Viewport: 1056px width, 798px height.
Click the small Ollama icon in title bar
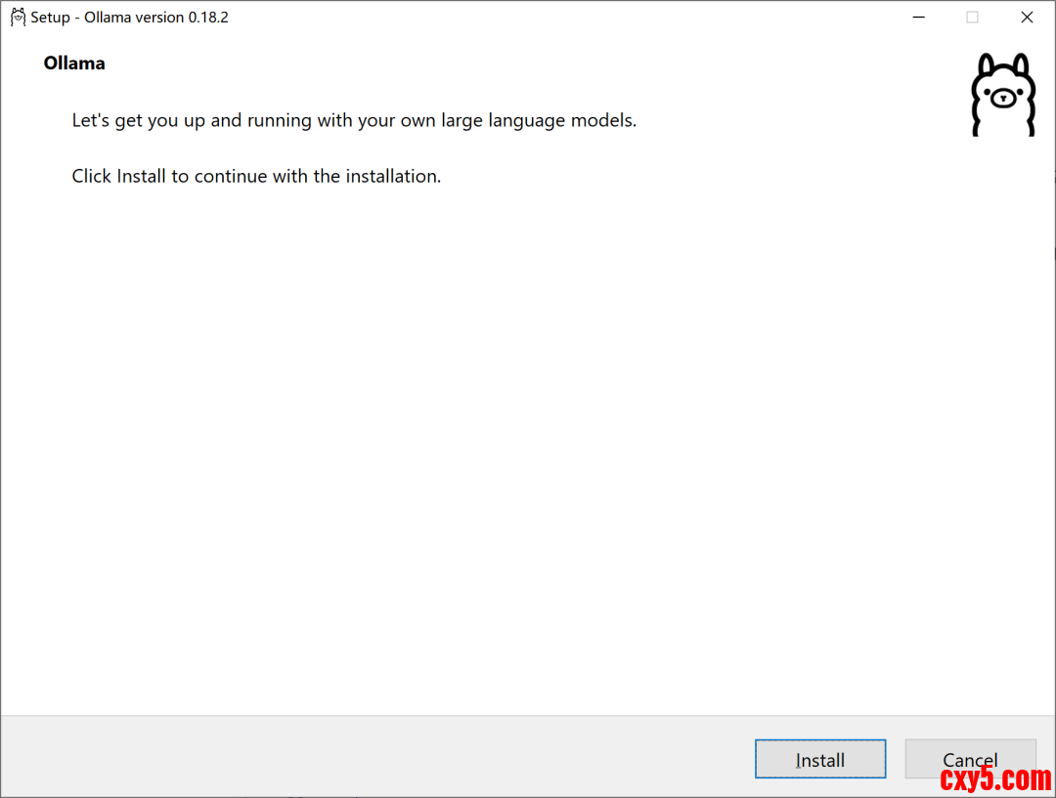coord(18,17)
